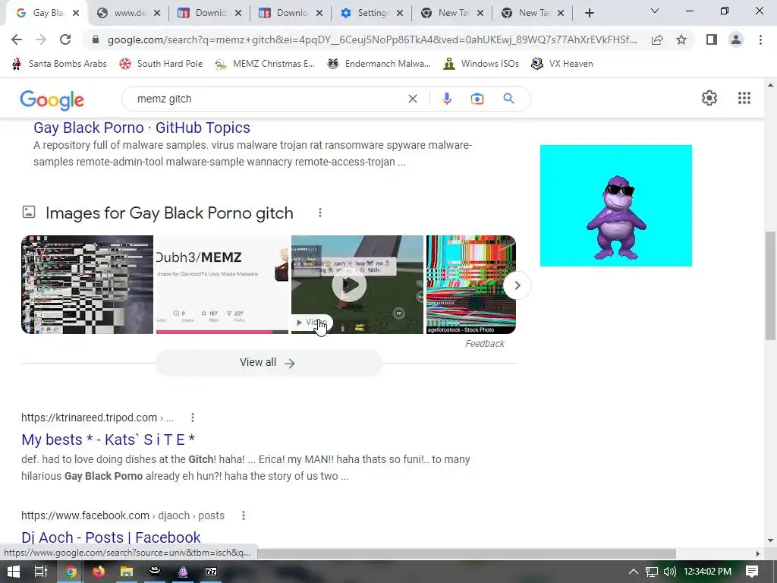Show next image results with arrow
The height and width of the screenshot is (583, 777).
(x=517, y=285)
